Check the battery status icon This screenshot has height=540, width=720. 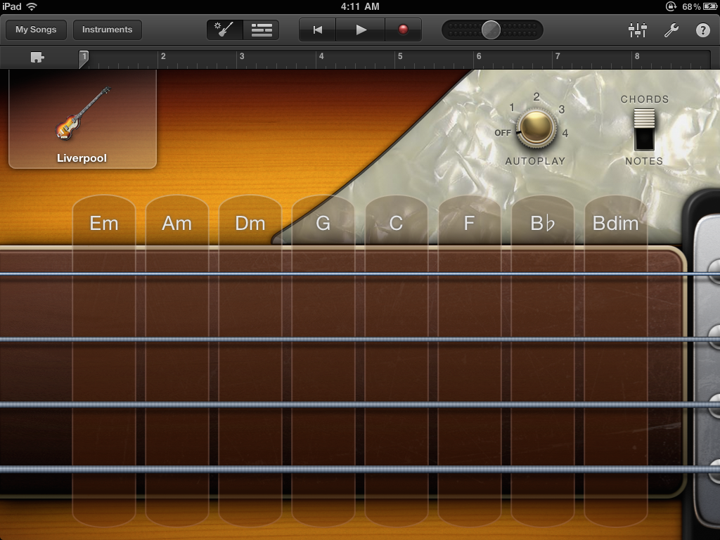coord(710,6)
